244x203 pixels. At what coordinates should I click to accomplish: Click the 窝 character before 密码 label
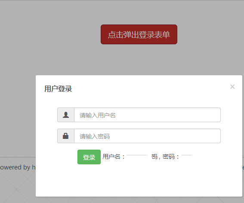pyautogui.click(x=154, y=157)
